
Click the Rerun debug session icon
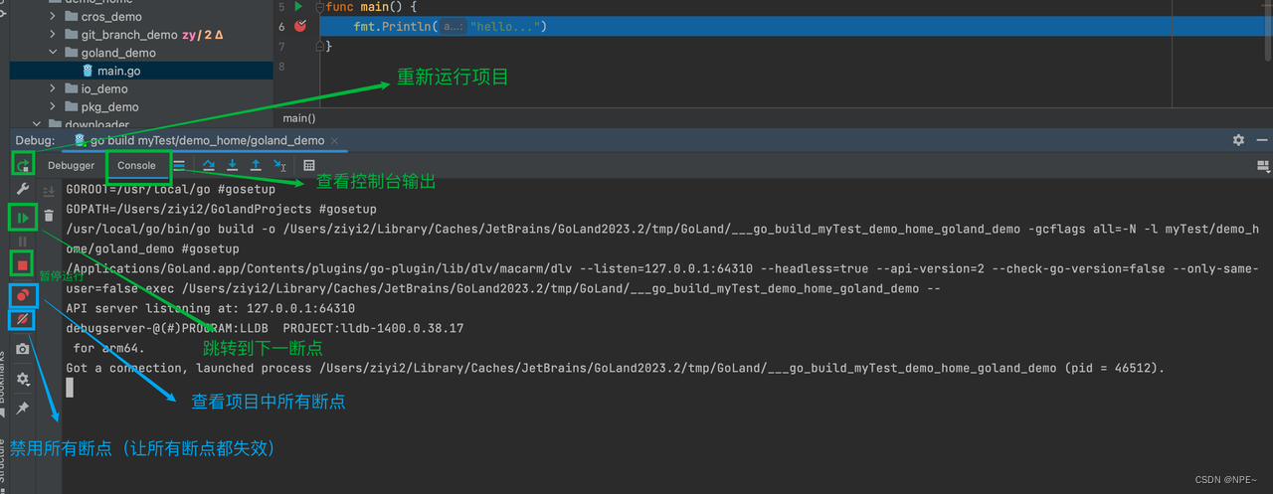(22, 163)
